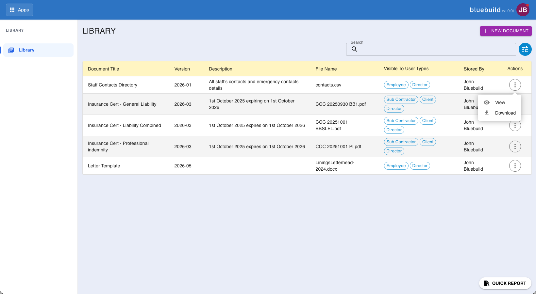Click the COC 20251001 BBSLEL.pdf file name
The height and width of the screenshot is (294, 536).
pyautogui.click(x=331, y=125)
